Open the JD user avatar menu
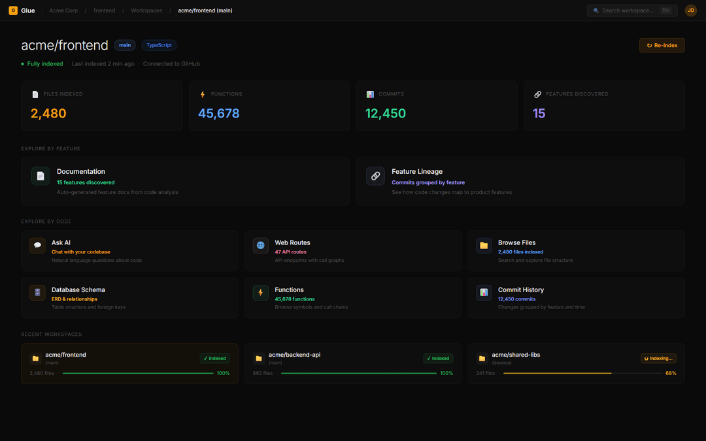 [x=690, y=10]
